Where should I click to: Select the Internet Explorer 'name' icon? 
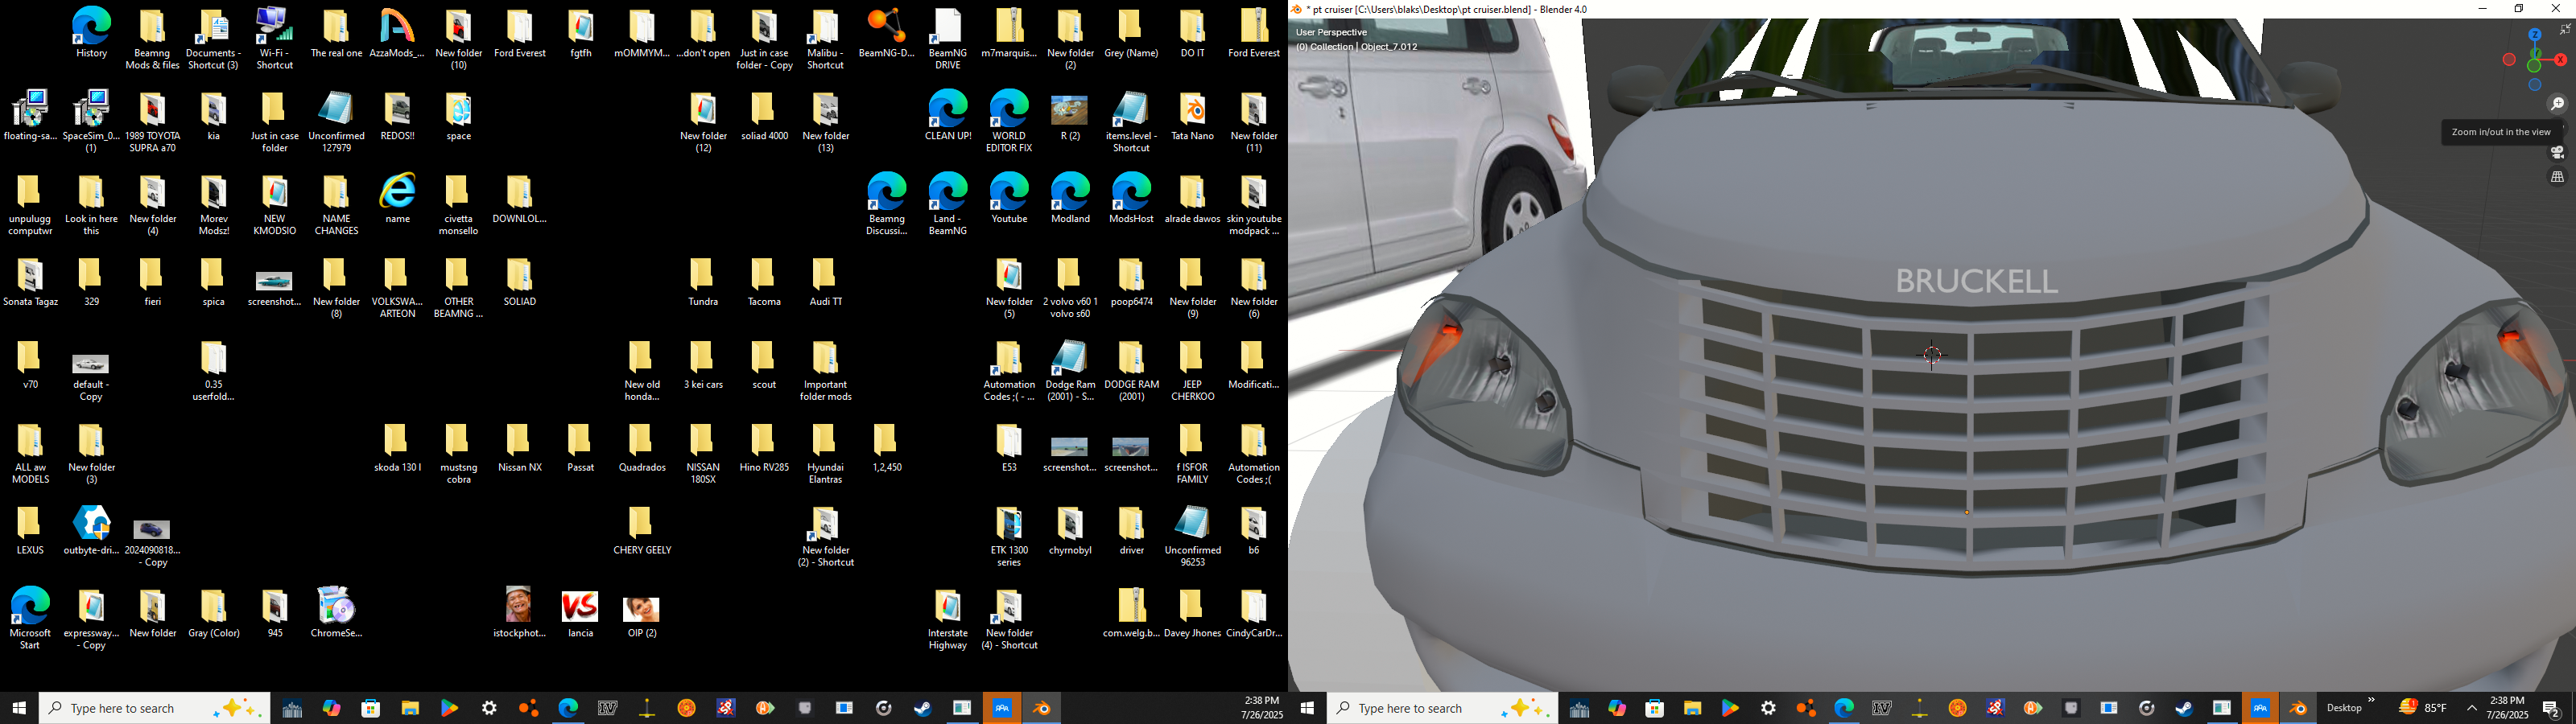tap(397, 198)
